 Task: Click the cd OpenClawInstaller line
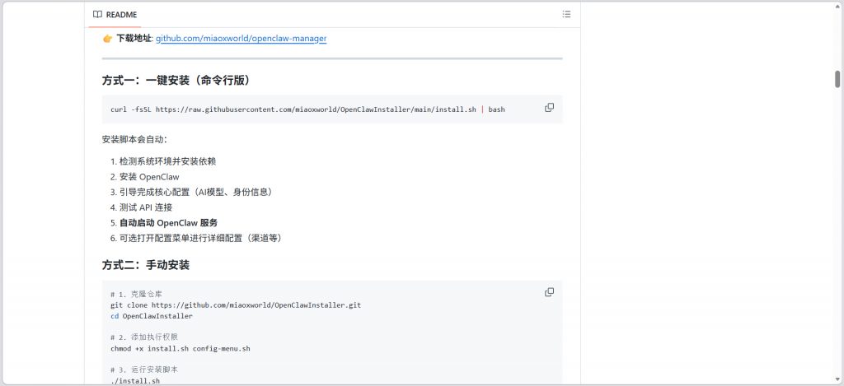(152, 316)
